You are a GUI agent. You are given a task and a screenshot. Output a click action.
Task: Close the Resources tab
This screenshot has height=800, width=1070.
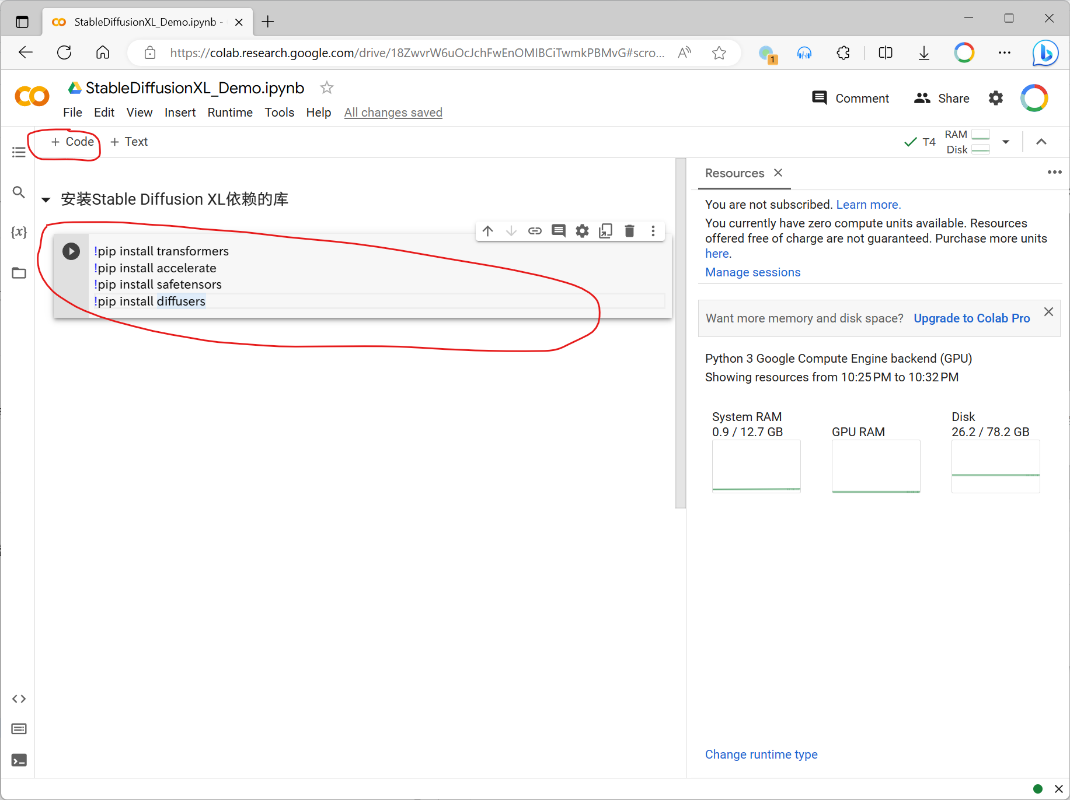778,173
